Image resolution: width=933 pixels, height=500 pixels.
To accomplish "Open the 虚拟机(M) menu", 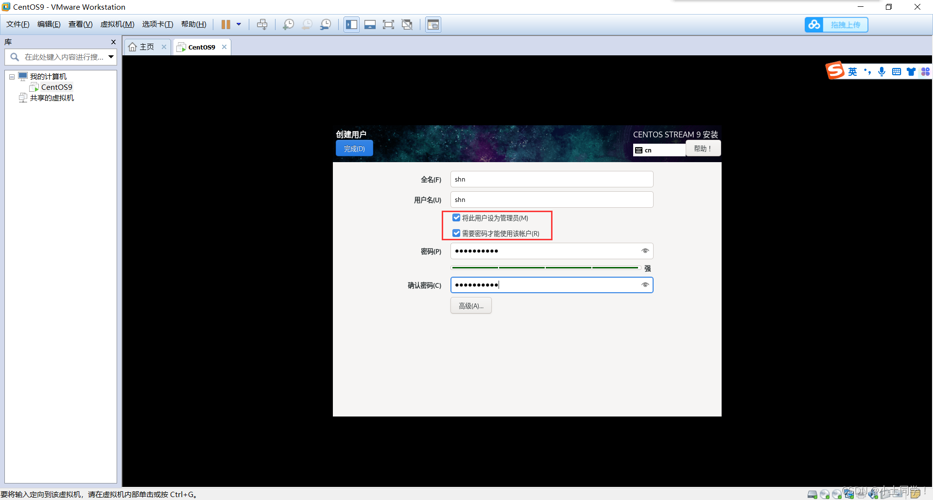I will (x=117, y=24).
